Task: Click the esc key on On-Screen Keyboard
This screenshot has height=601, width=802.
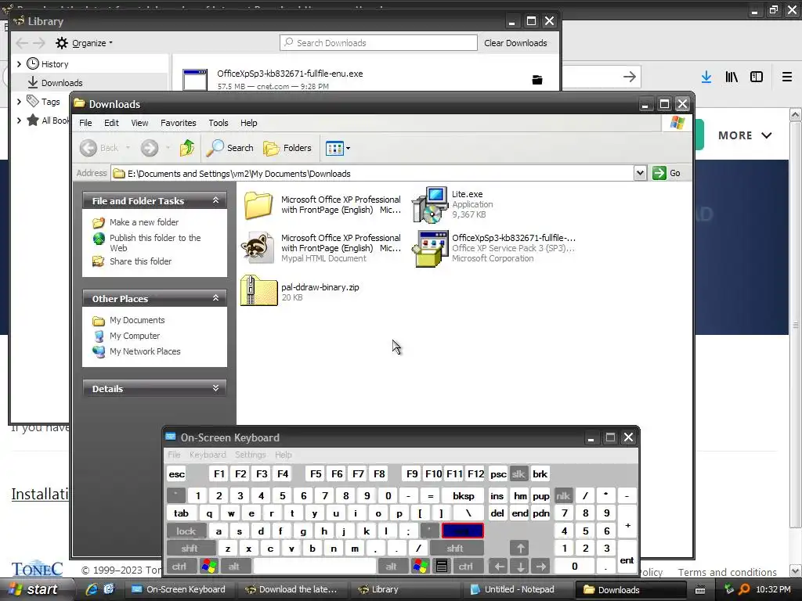Action: [176, 473]
